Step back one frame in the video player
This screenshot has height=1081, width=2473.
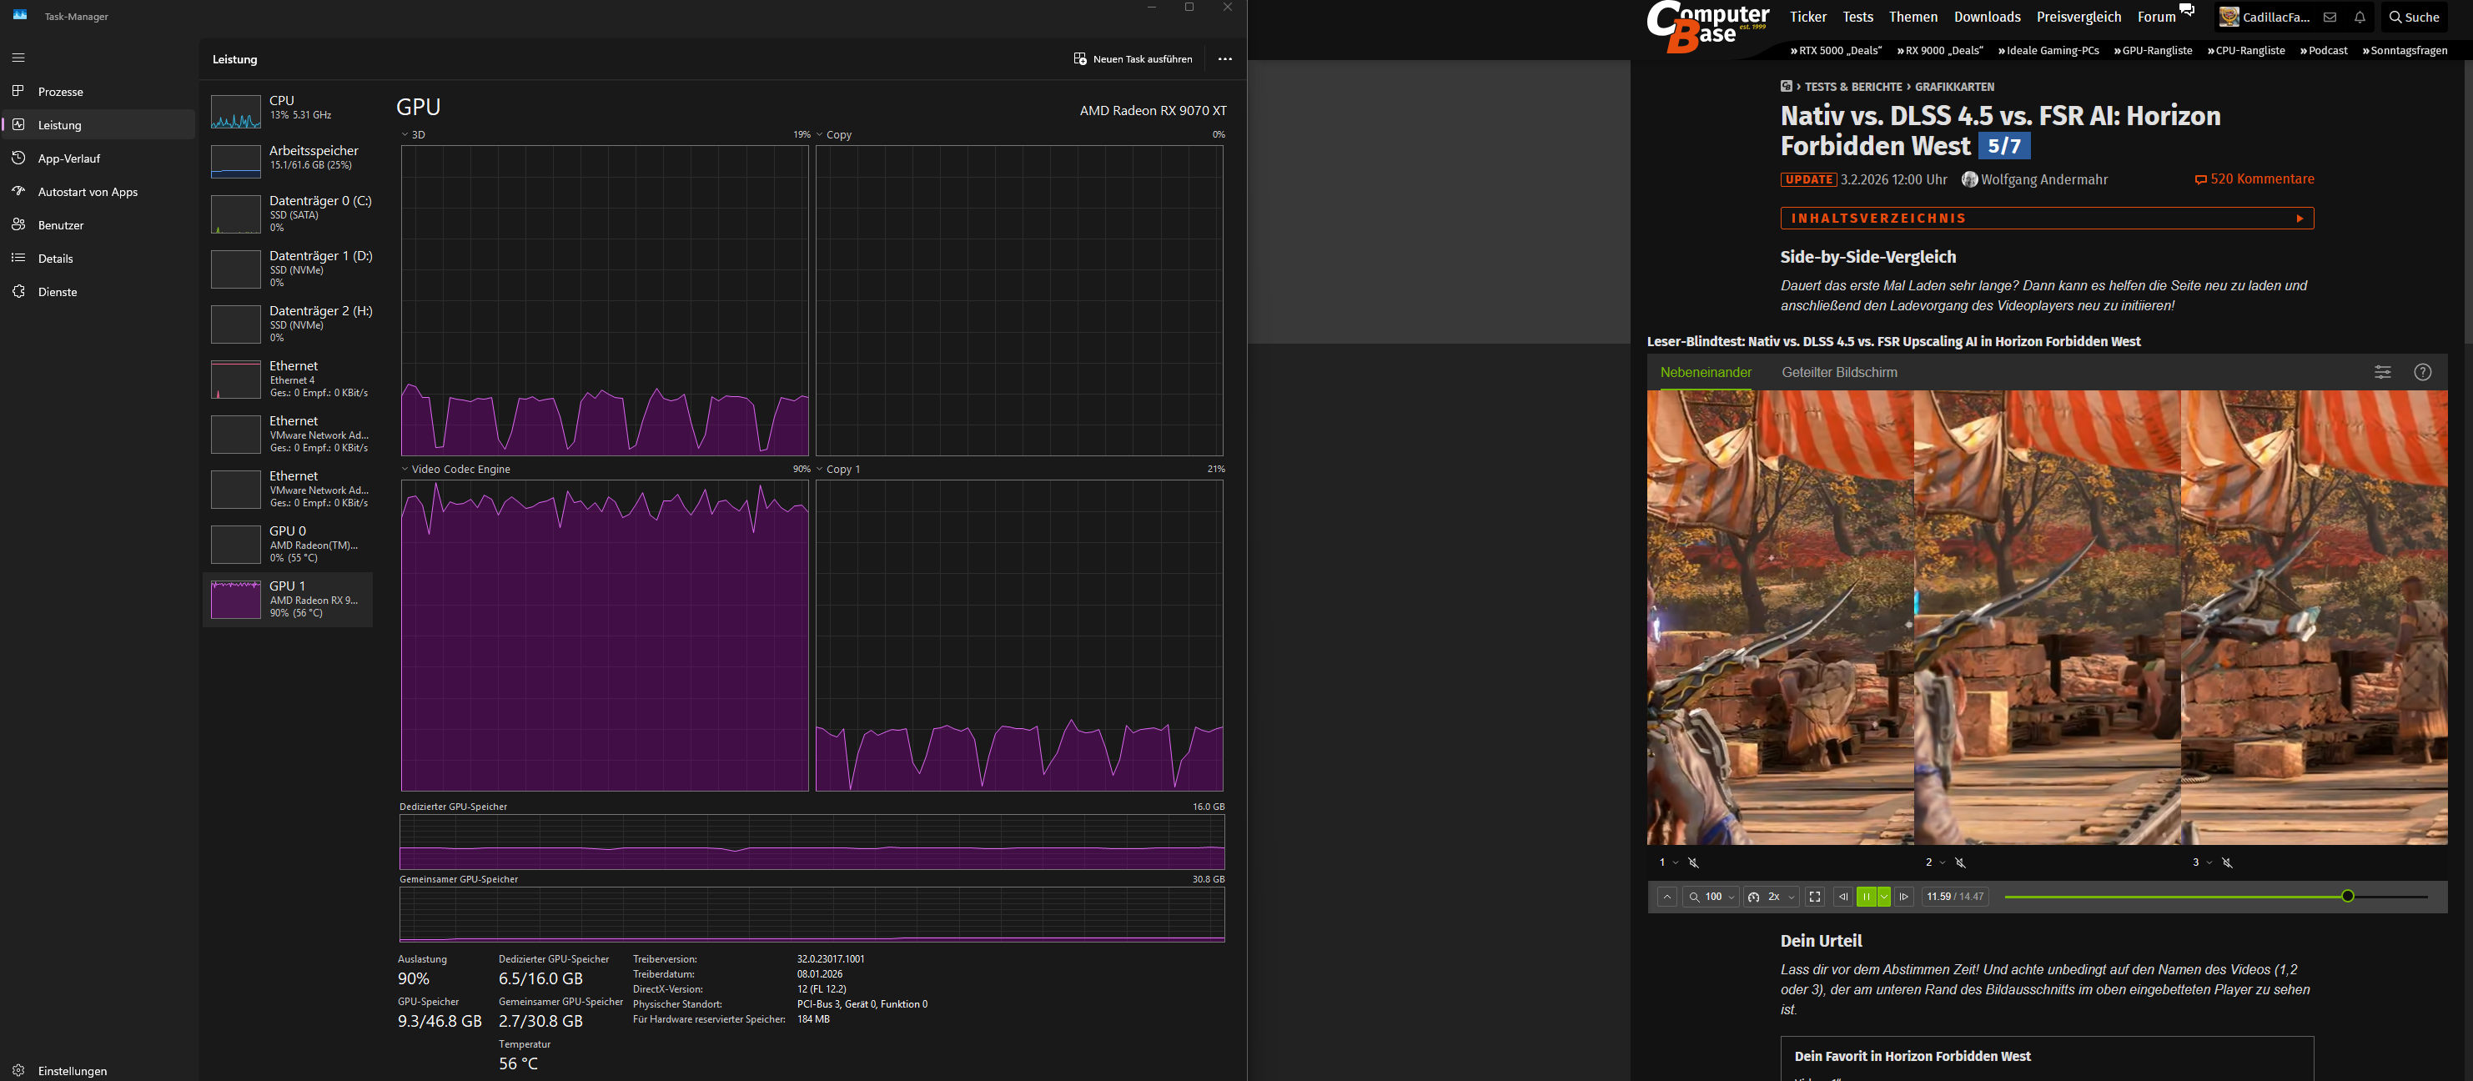point(1842,897)
